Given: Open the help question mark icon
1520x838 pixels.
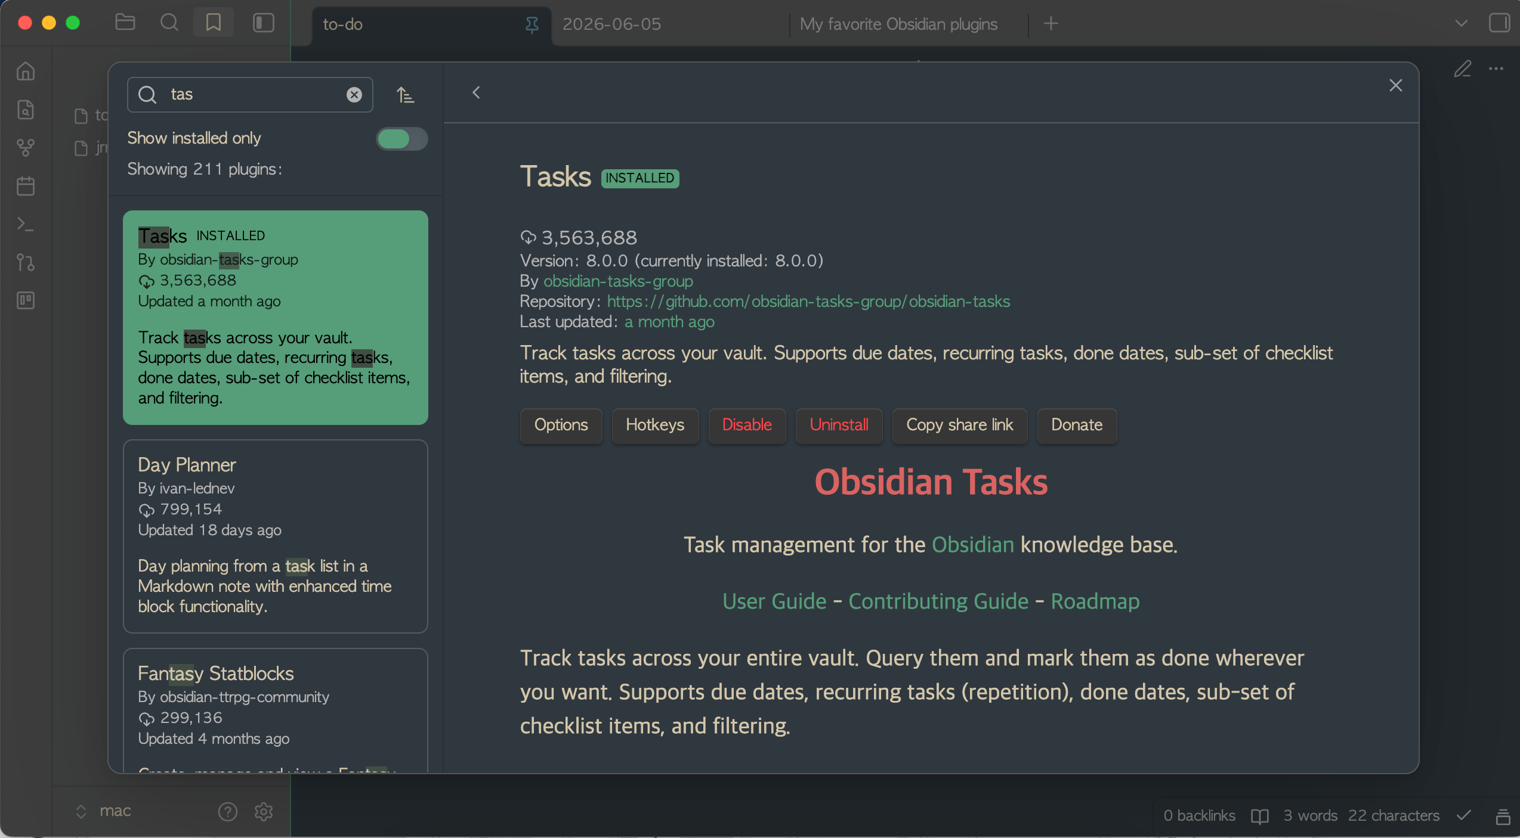Looking at the screenshot, I should click(x=228, y=811).
